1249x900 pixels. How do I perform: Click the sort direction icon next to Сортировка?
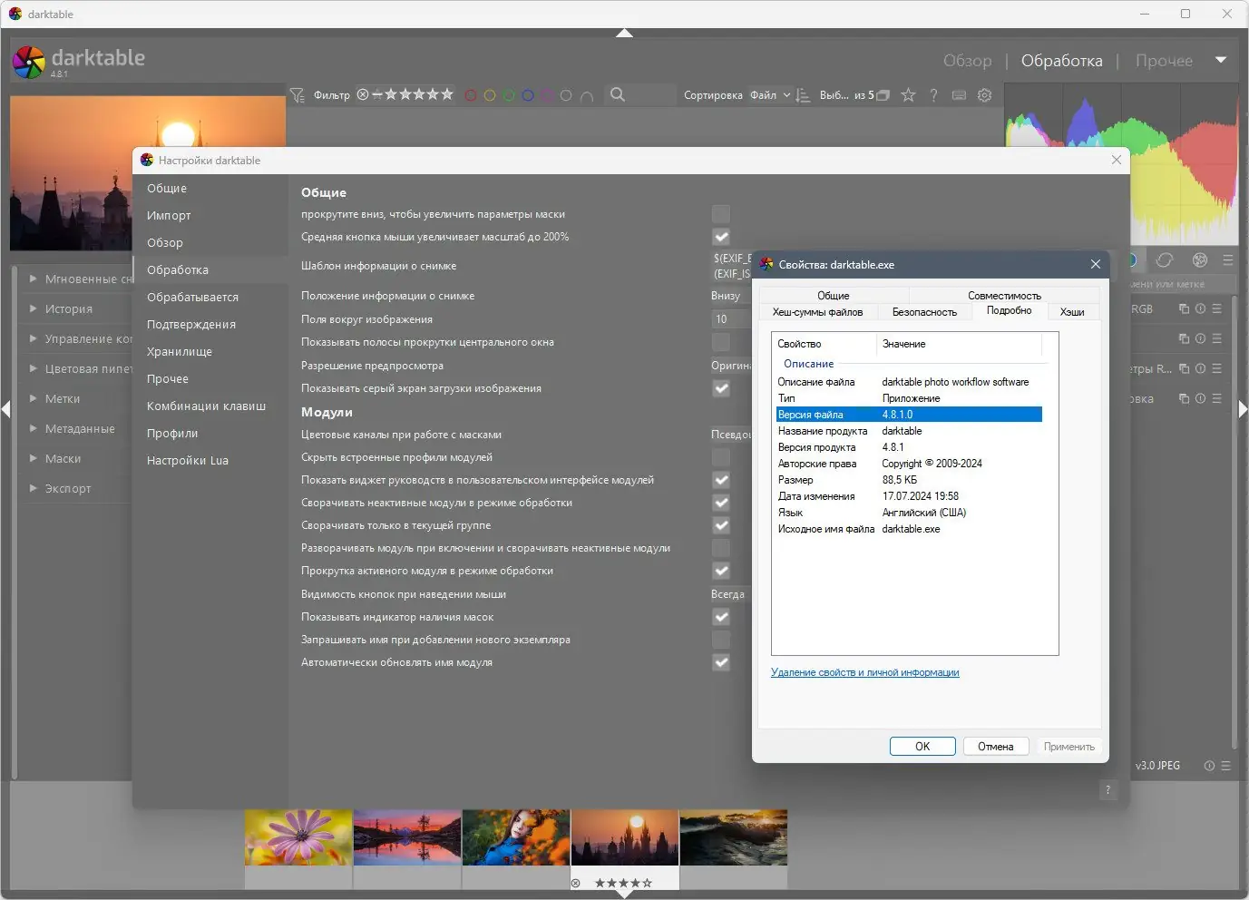point(803,94)
